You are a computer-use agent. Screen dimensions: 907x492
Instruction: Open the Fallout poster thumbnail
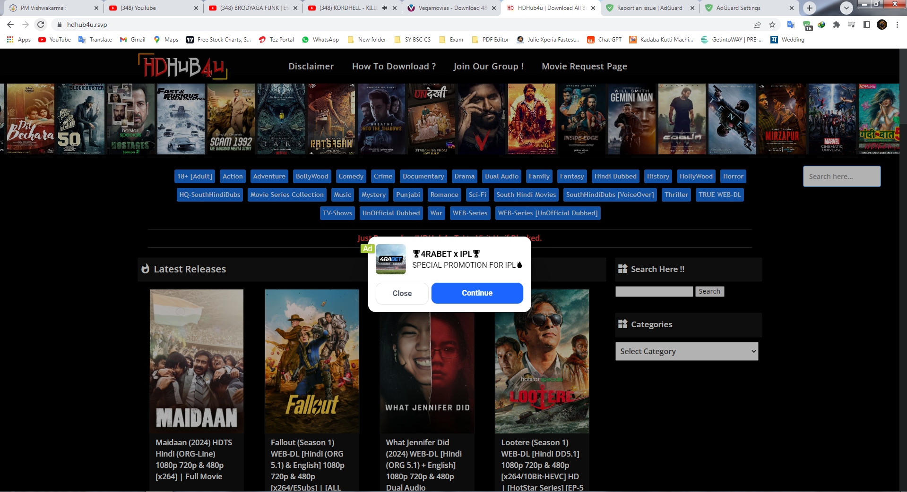312,361
